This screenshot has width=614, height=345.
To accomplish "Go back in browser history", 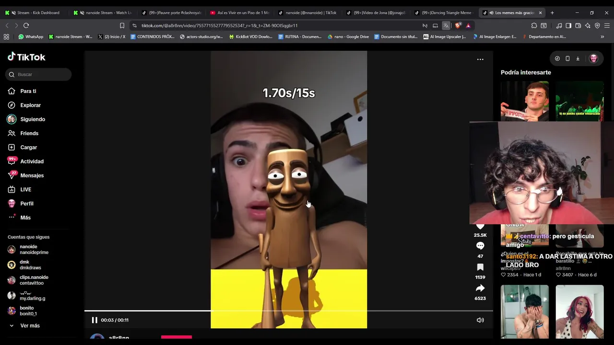I will 7,25.
